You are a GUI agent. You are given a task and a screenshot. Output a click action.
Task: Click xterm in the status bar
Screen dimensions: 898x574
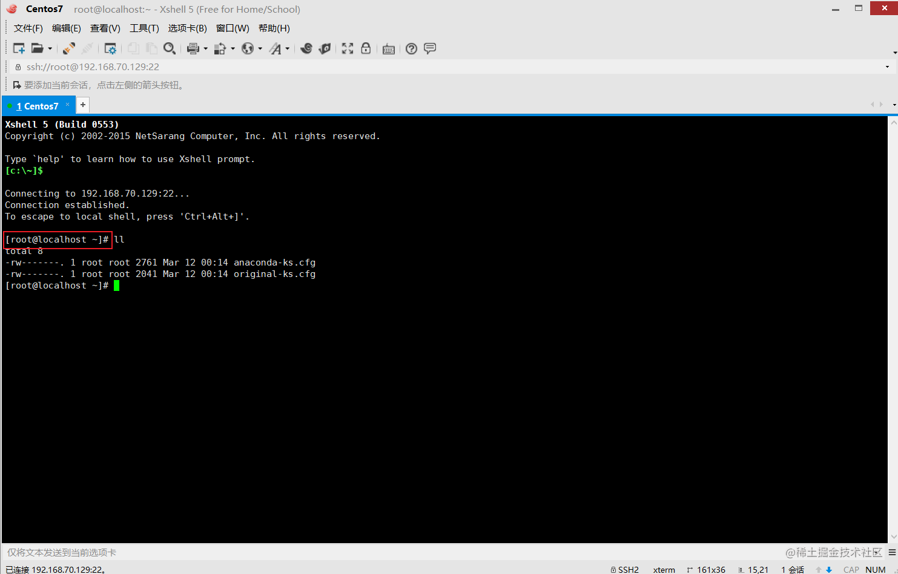pos(664,570)
